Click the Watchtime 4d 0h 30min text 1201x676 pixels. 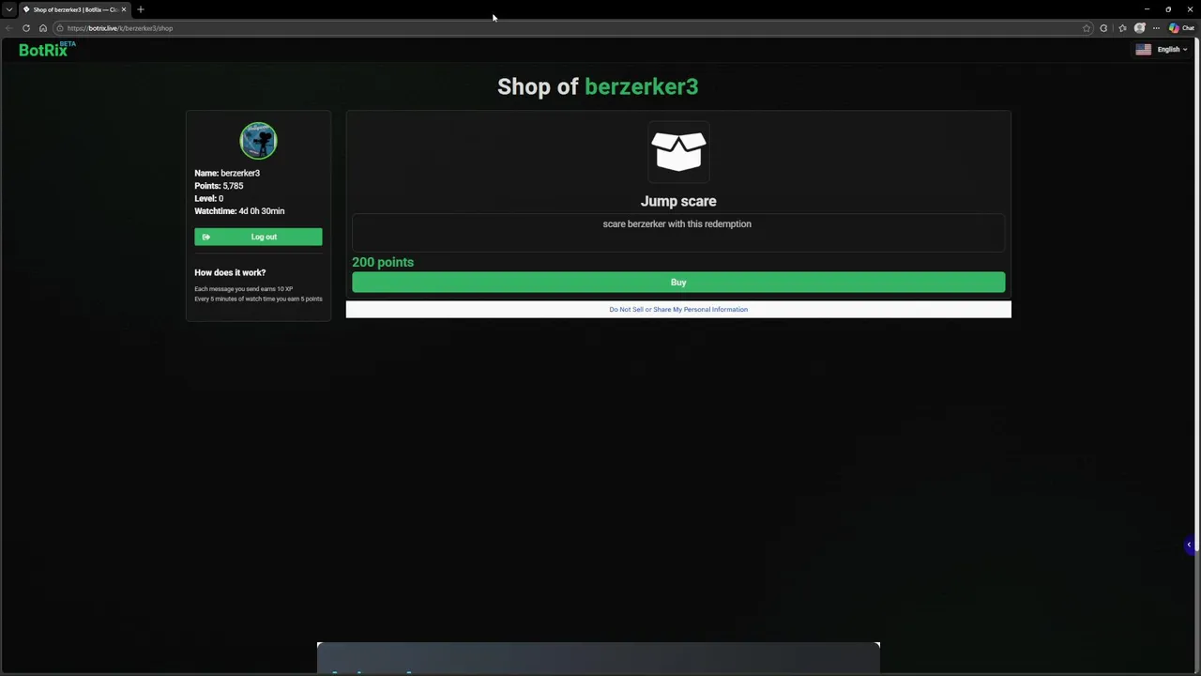click(x=239, y=211)
